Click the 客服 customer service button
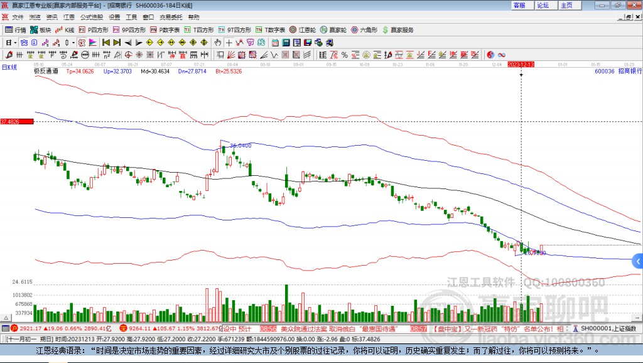The image size is (643, 363). pyautogui.click(x=519, y=5)
